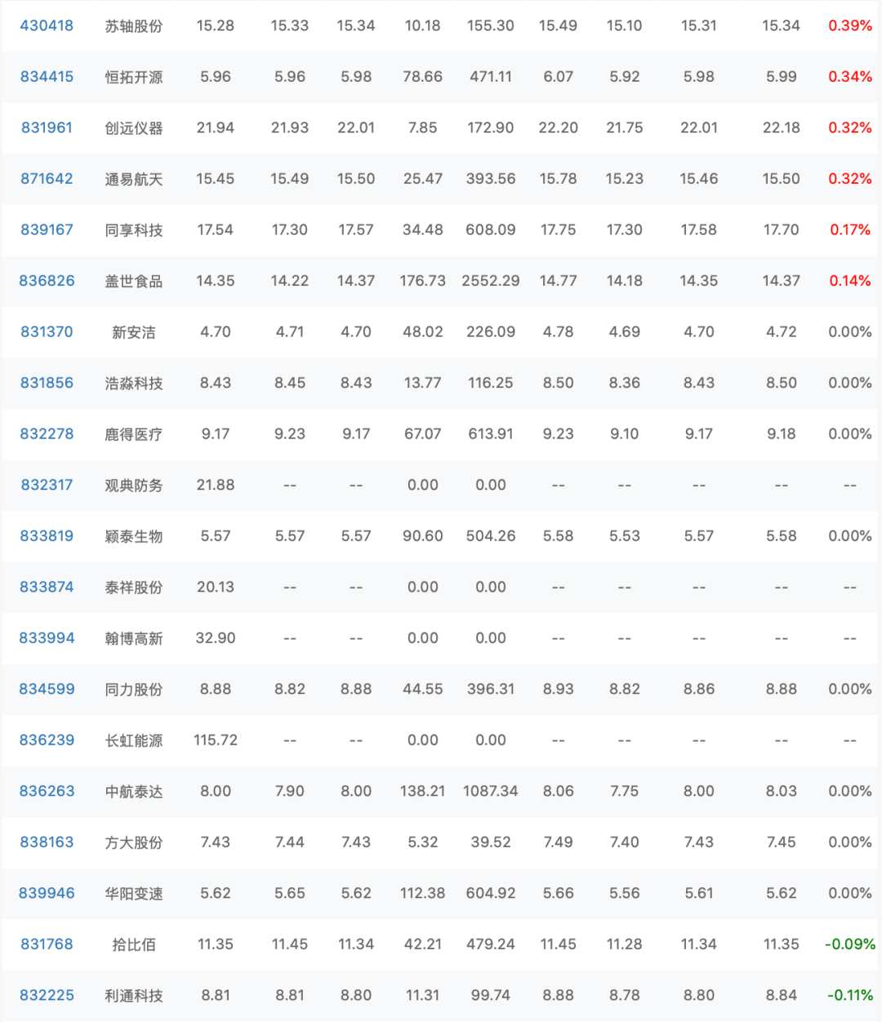
Task: Open stock code 831768 link
Action: (x=47, y=944)
